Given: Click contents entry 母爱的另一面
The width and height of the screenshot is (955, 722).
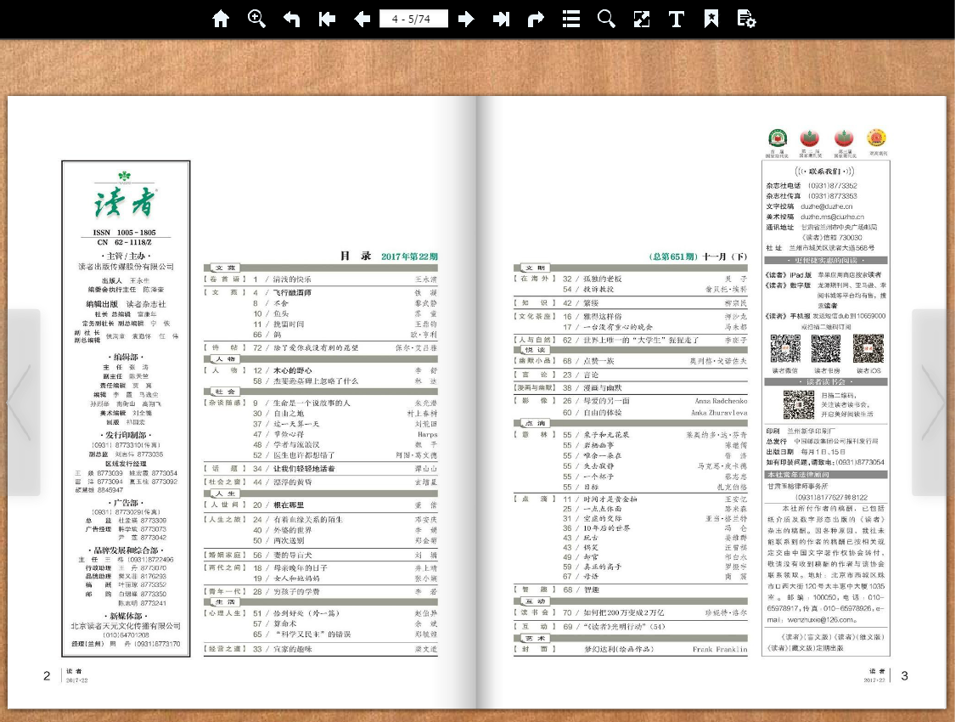Looking at the screenshot, I should tap(606, 401).
